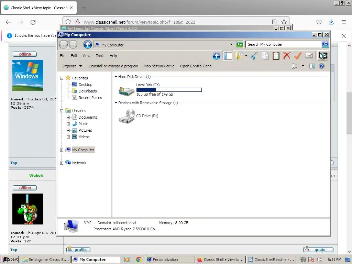Open the address bar history dropdown
Image resolution: width=352 pixels, height=264 pixels.
(231, 44)
